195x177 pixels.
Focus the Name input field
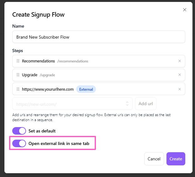click(x=99, y=37)
